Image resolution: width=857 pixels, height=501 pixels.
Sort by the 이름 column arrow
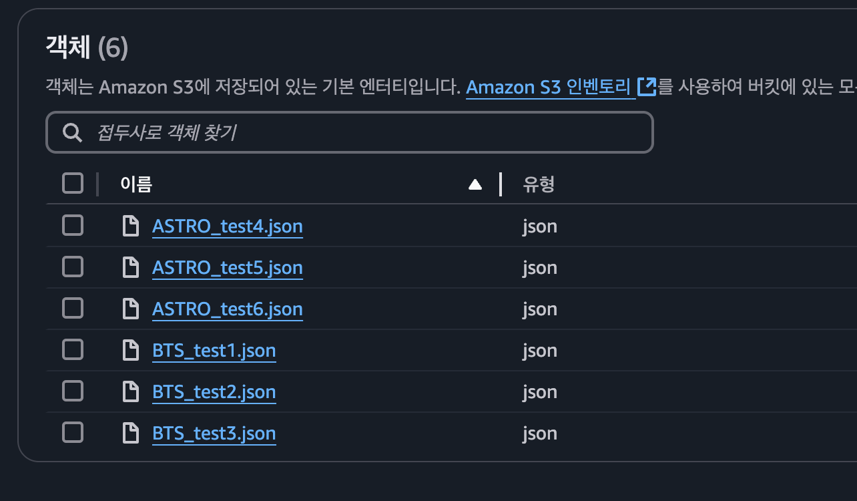point(475,184)
